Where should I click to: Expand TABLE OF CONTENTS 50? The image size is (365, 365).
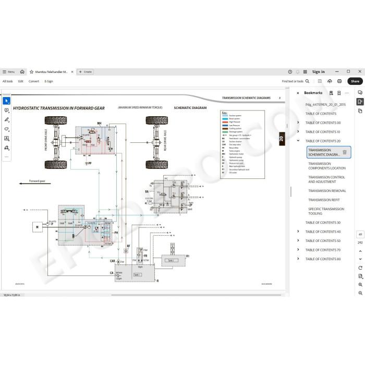(x=298, y=240)
